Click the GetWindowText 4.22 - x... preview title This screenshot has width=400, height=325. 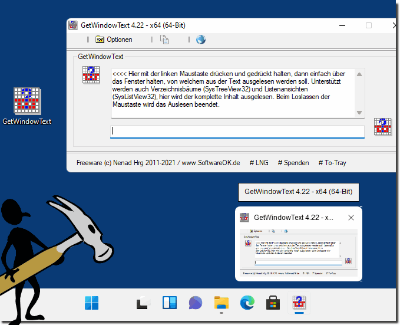(x=293, y=218)
